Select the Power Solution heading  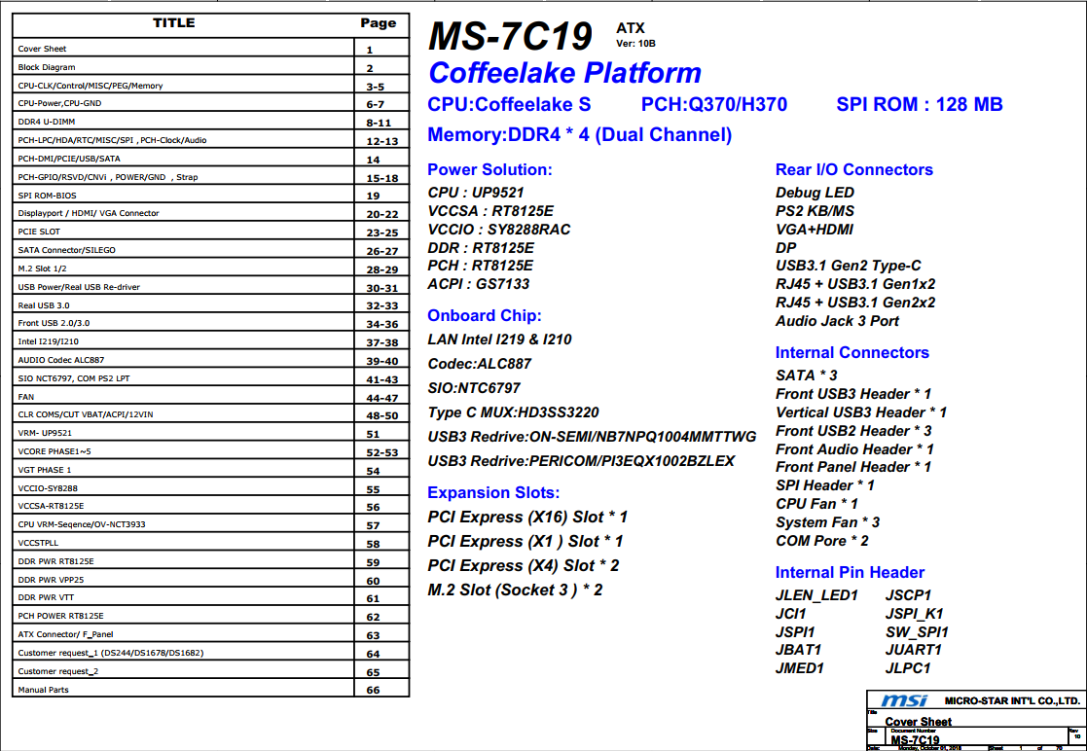point(489,169)
